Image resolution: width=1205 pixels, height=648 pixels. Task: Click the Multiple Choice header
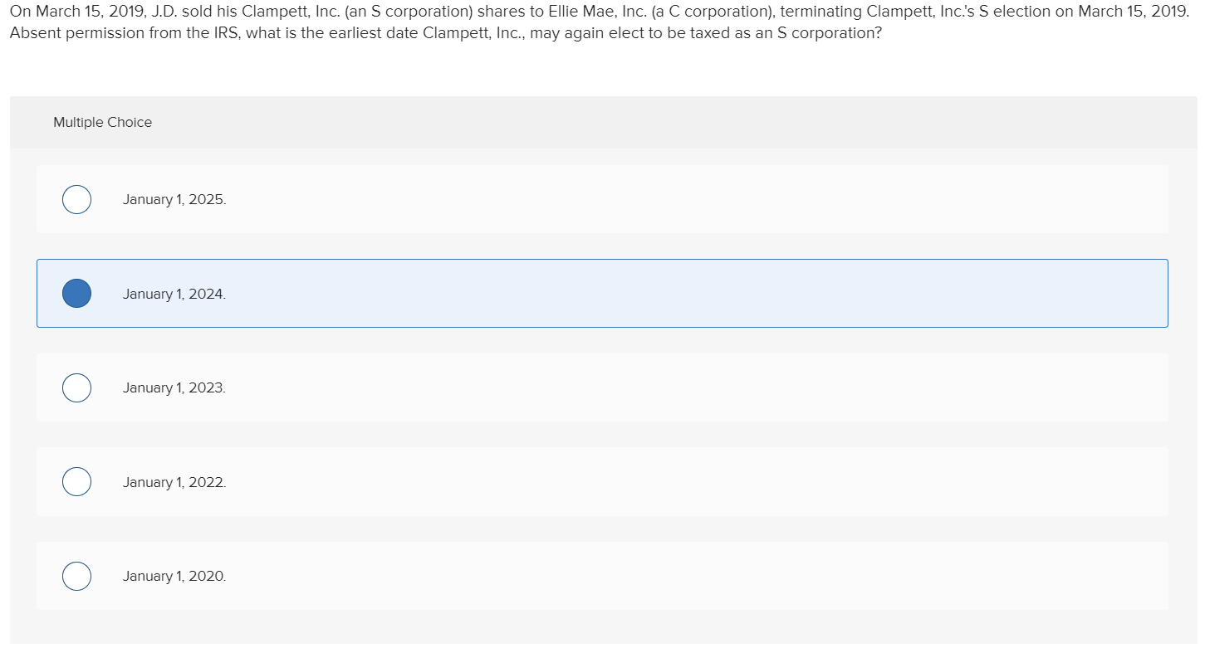(x=102, y=122)
